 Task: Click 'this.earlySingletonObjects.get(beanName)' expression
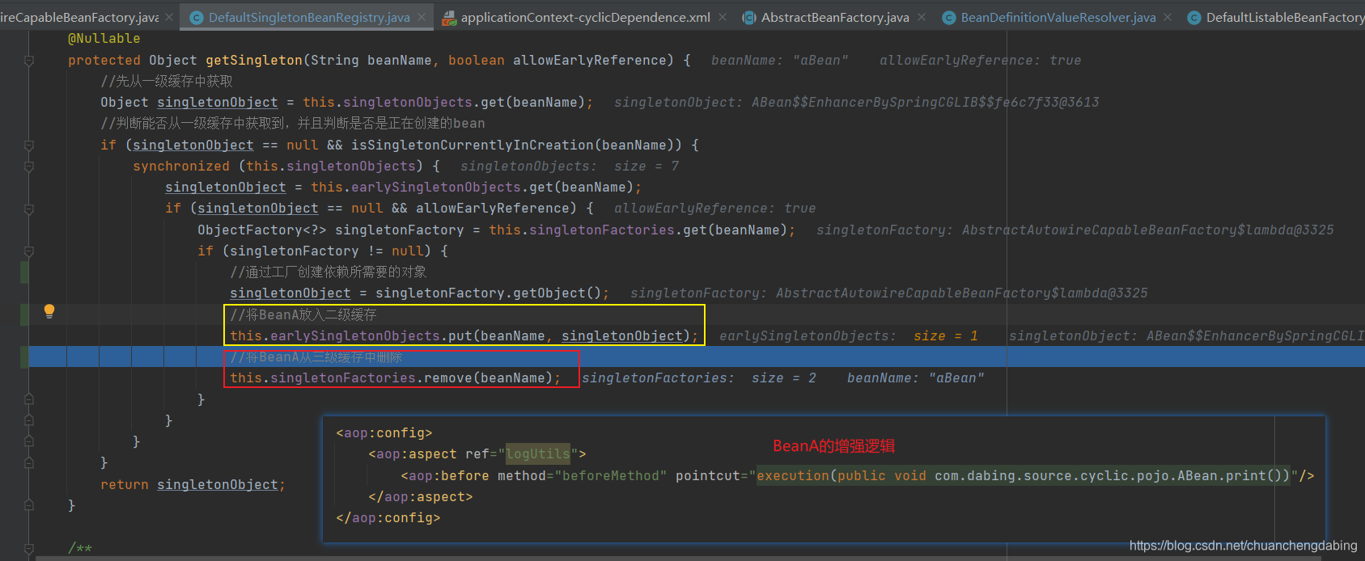473,188
